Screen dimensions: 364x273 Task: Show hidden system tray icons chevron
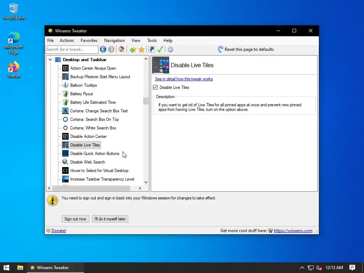click(x=302, y=268)
